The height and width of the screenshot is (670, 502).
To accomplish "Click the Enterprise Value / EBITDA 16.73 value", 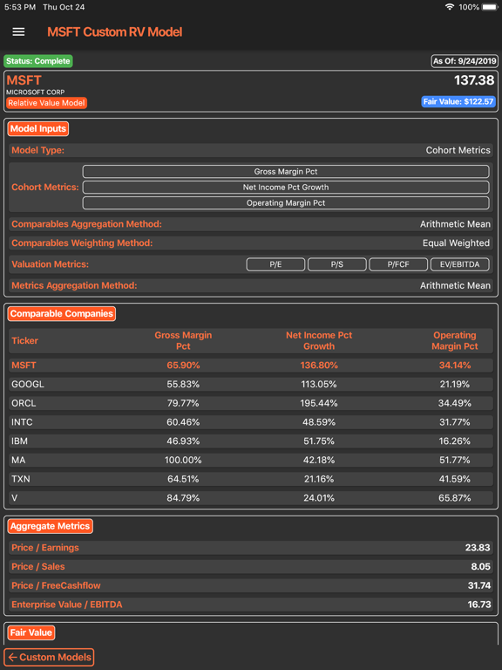I will [x=479, y=605].
